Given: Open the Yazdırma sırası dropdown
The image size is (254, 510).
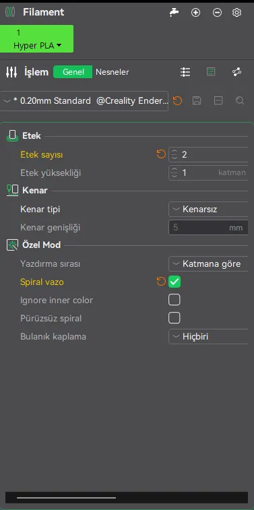Looking at the screenshot, I should (208, 264).
